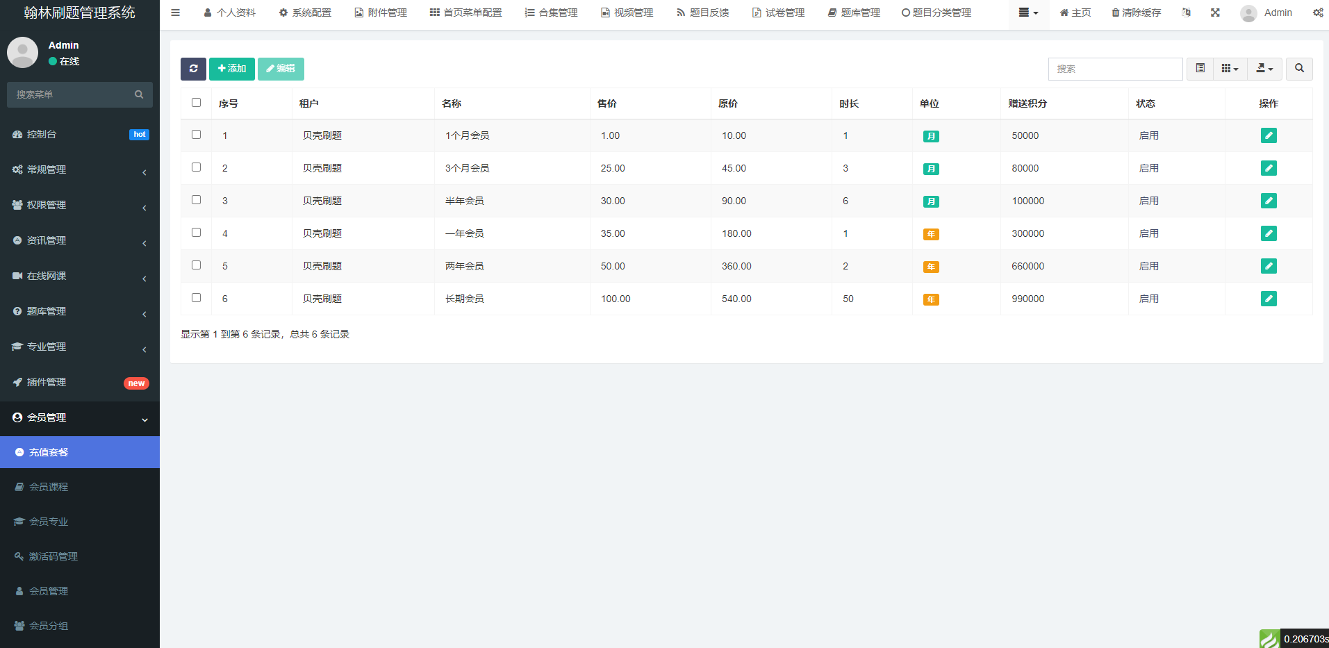This screenshot has width=1329, height=648.
Task: Click the refresh table icon button
Action: pos(193,69)
